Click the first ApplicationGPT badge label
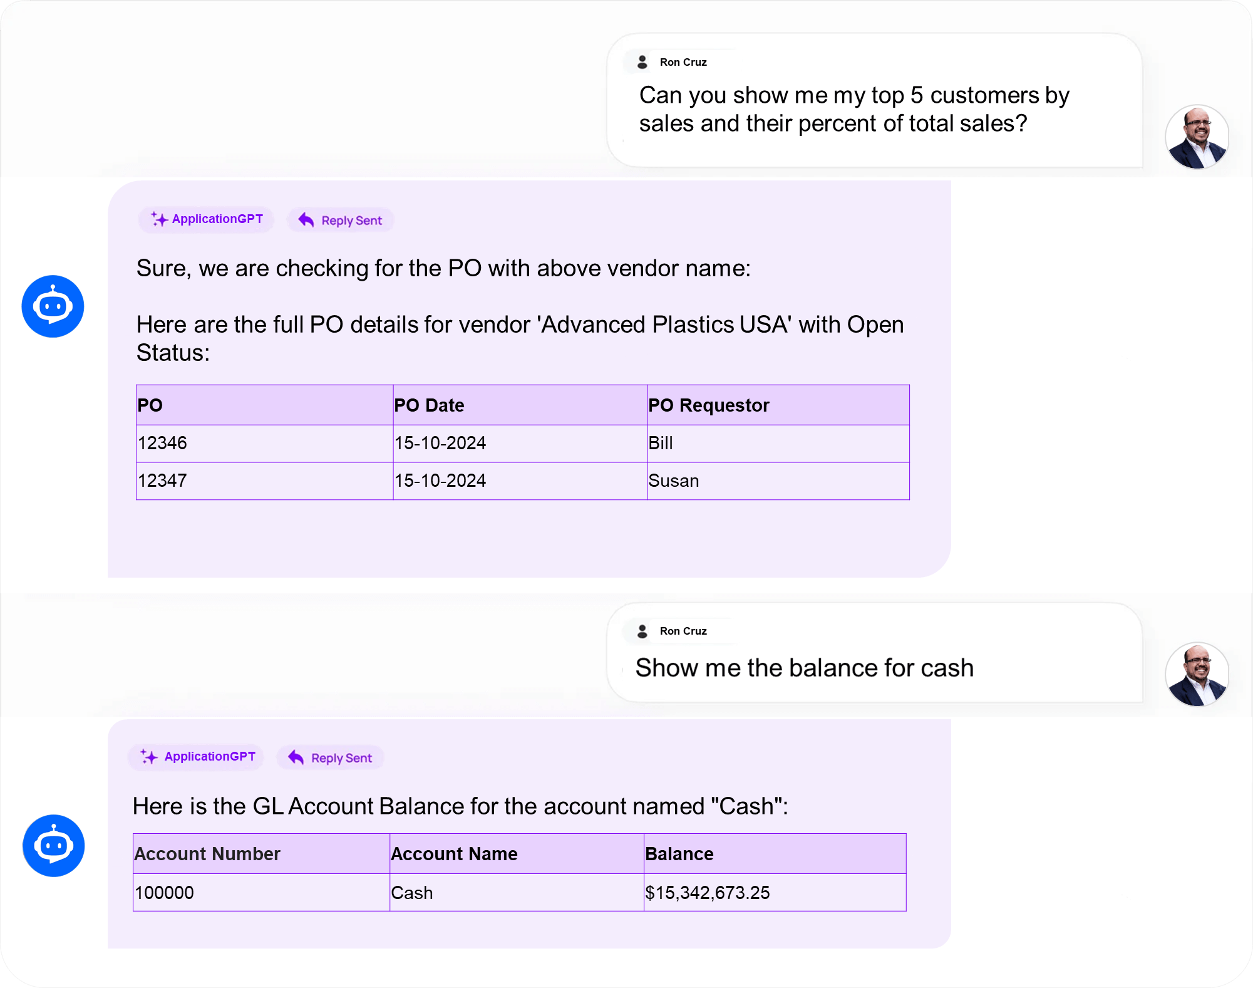1253x988 pixels. click(x=217, y=219)
